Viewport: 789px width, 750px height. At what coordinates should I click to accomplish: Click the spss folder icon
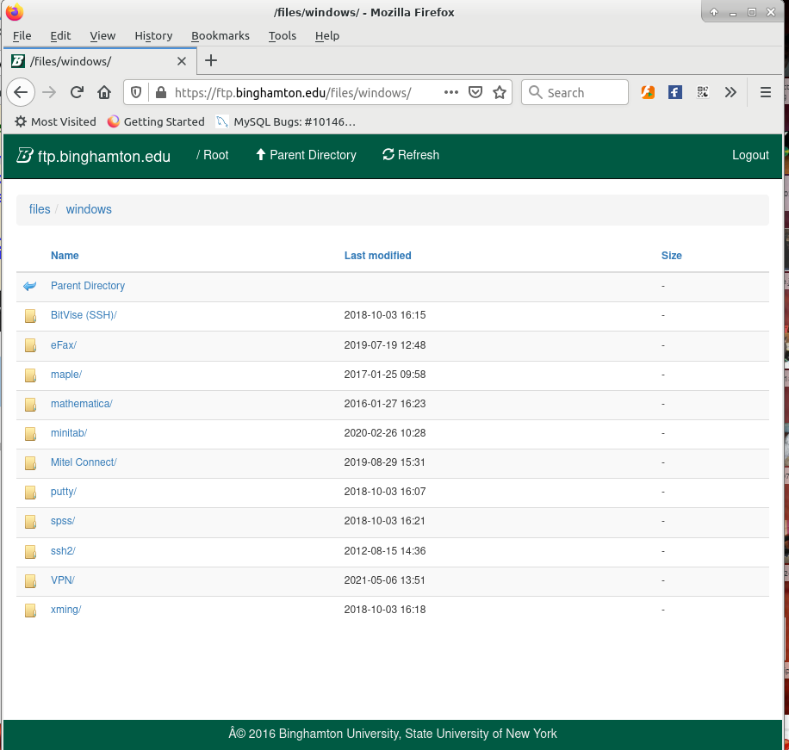click(30, 522)
